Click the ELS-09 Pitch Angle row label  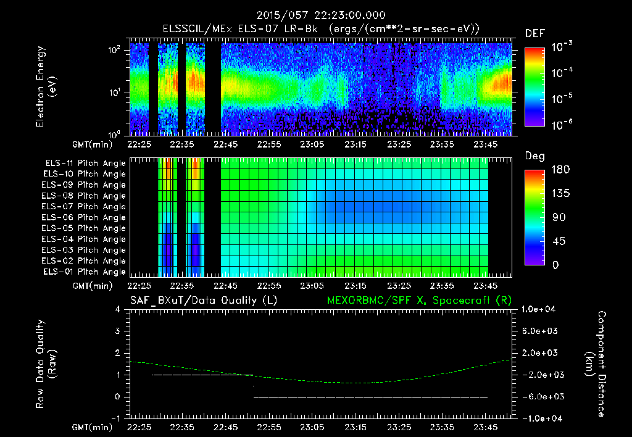(x=84, y=185)
